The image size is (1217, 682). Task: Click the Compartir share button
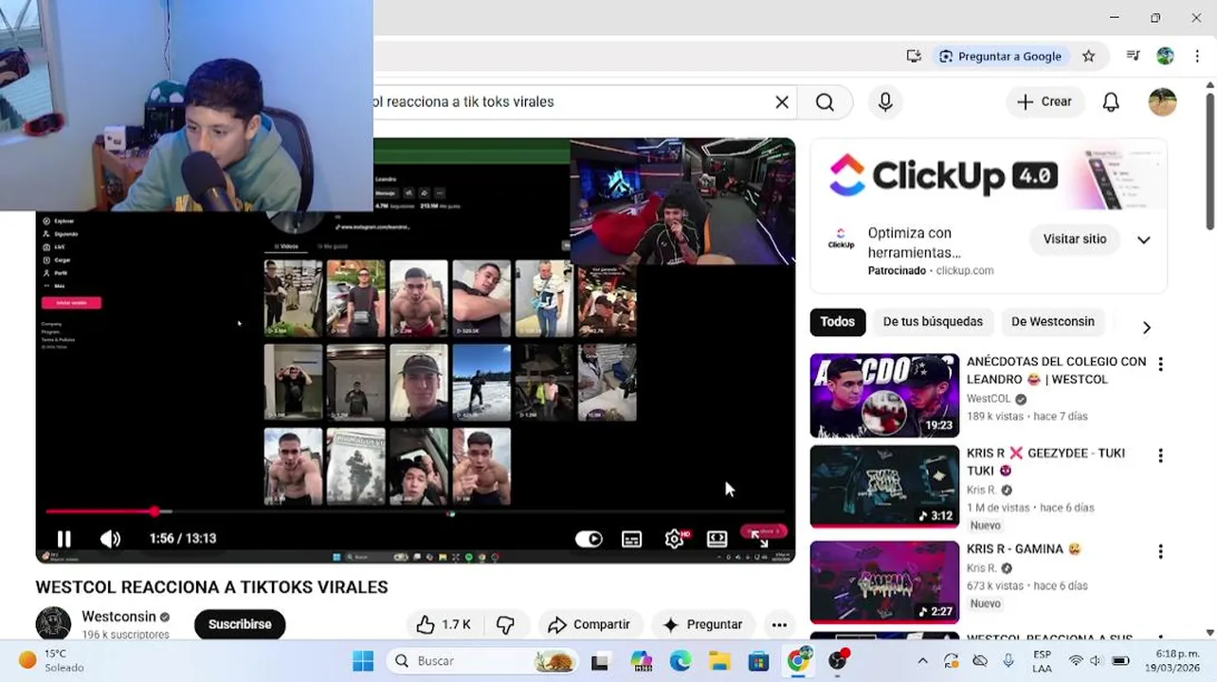tap(590, 625)
